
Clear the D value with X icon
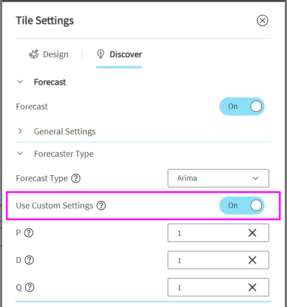(x=252, y=260)
